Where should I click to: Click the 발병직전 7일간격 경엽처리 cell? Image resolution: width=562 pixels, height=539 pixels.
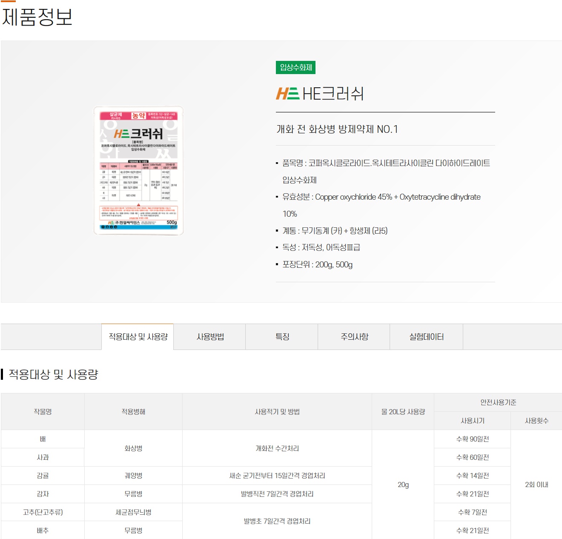[277, 494]
